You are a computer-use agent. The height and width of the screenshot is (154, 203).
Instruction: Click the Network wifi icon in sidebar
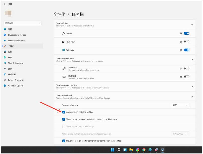pos(5,41)
